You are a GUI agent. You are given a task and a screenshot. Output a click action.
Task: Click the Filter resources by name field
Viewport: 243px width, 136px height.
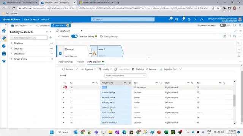(x=29, y=38)
